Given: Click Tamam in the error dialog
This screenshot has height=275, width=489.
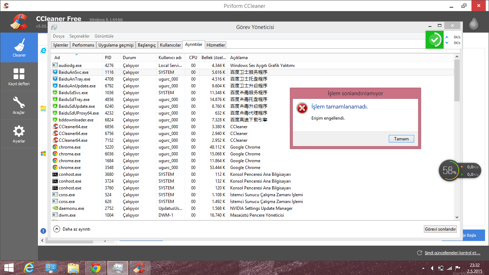Looking at the screenshot, I should click(401, 139).
